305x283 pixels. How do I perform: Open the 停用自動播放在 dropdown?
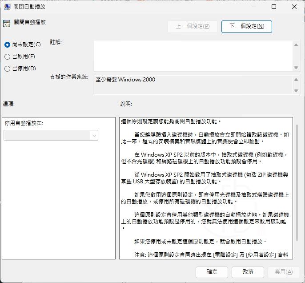click(51, 135)
